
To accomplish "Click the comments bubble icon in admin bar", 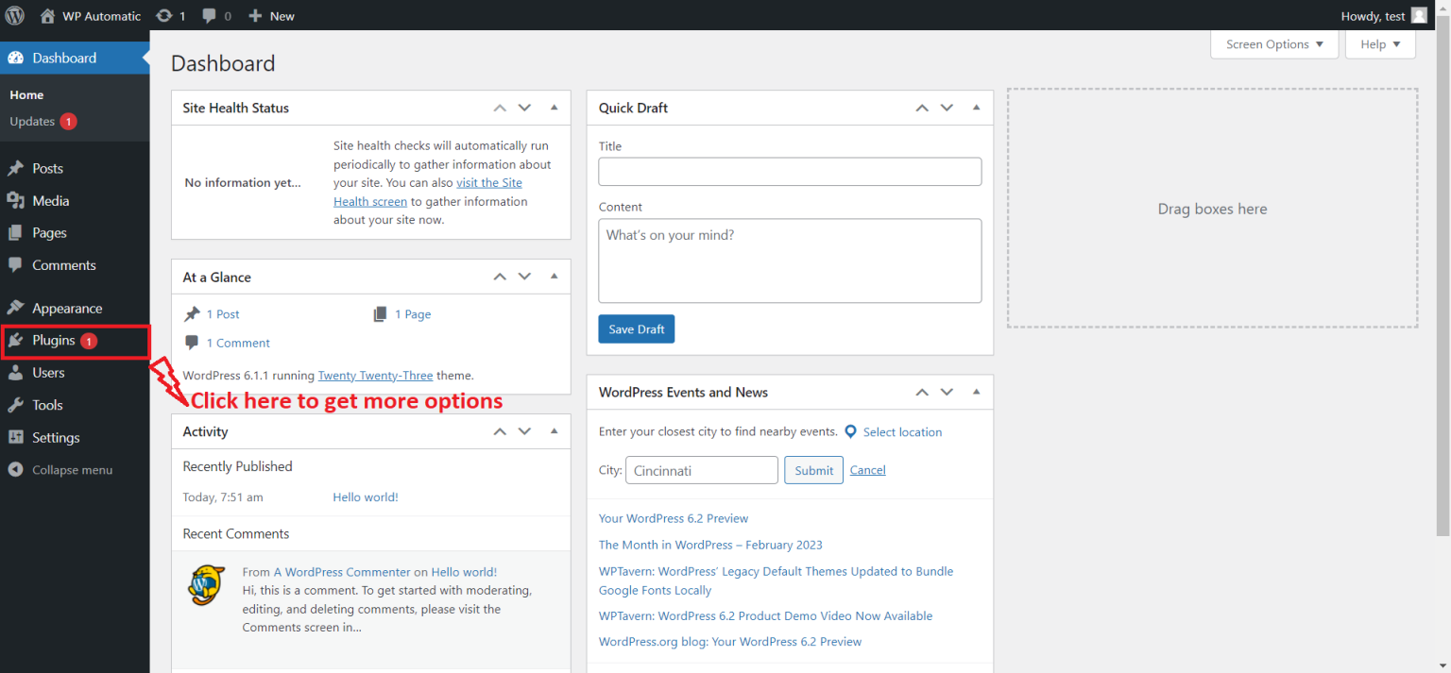I will tap(210, 16).
